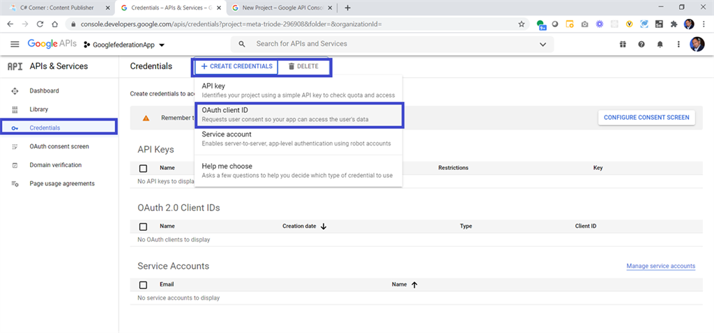714x333 pixels.
Task: Click the browser home icon
Action: [54, 24]
